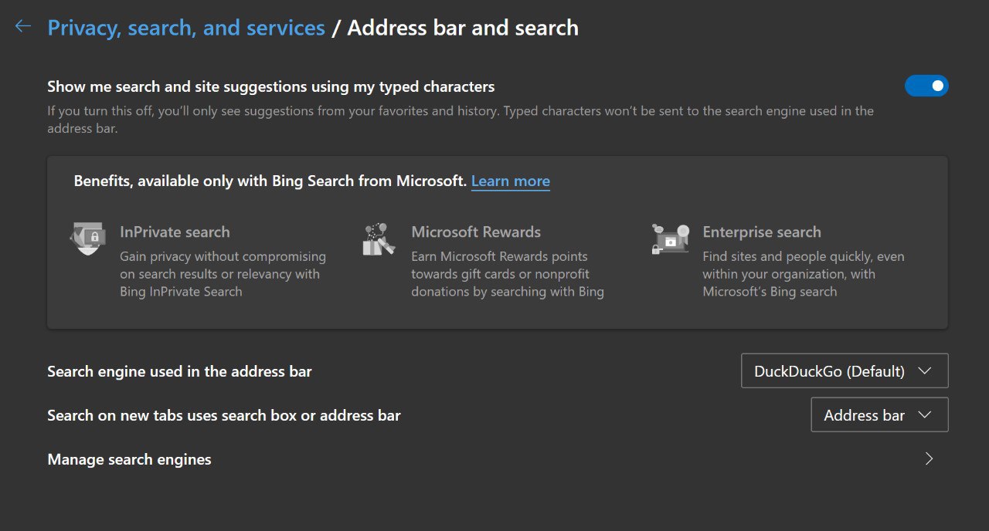This screenshot has height=531, width=989.
Task: Click the 'Address bar and search' page title
Action: coord(463,28)
